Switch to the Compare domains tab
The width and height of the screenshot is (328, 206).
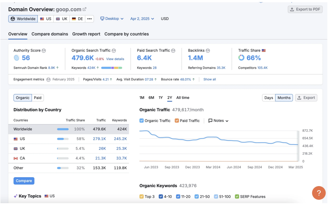coord(50,34)
